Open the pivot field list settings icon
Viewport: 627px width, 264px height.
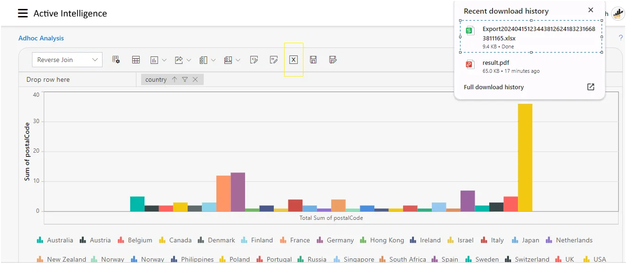tap(116, 60)
